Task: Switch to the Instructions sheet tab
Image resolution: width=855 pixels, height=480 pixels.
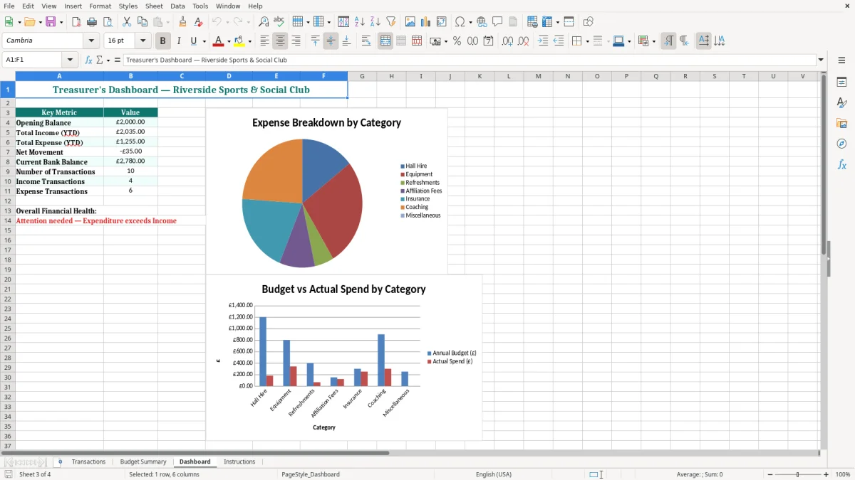Action: pos(239,462)
